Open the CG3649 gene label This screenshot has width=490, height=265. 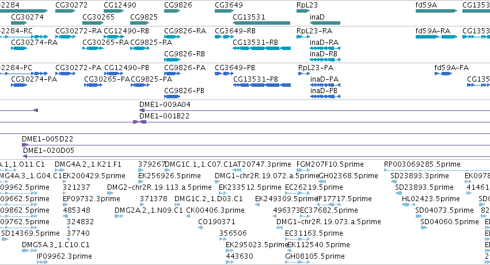(x=229, y=5)
